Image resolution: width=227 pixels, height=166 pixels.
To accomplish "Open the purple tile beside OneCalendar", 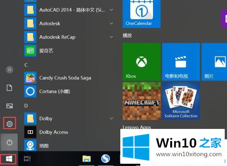I will [x=224, y=19].
